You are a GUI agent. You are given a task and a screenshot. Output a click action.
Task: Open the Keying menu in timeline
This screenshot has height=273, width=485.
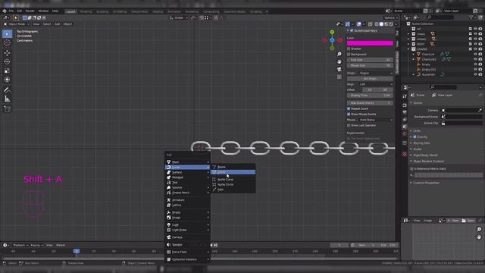pos(36,245)
